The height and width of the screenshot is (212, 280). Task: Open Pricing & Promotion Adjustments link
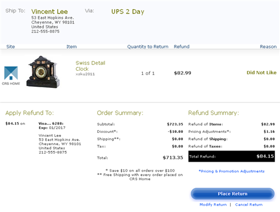pyautogui.click(x=231, y=171)
